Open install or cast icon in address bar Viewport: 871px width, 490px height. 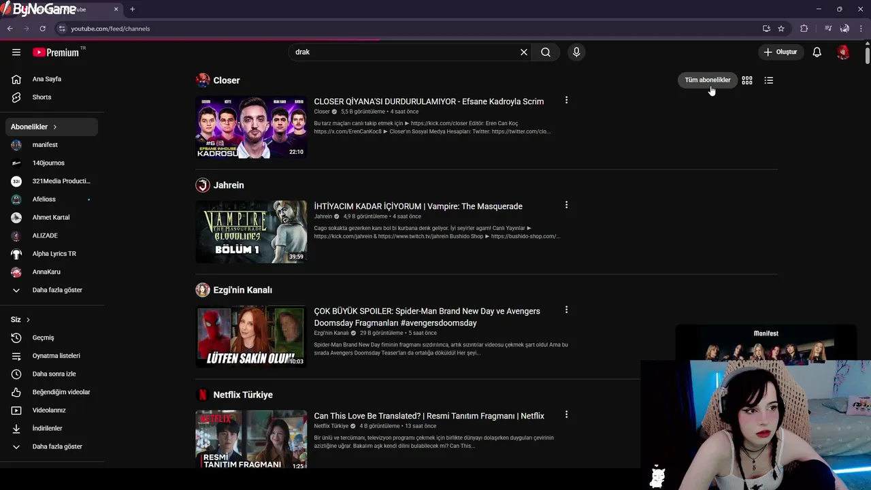pyautogui.click(x=766, y=29)
